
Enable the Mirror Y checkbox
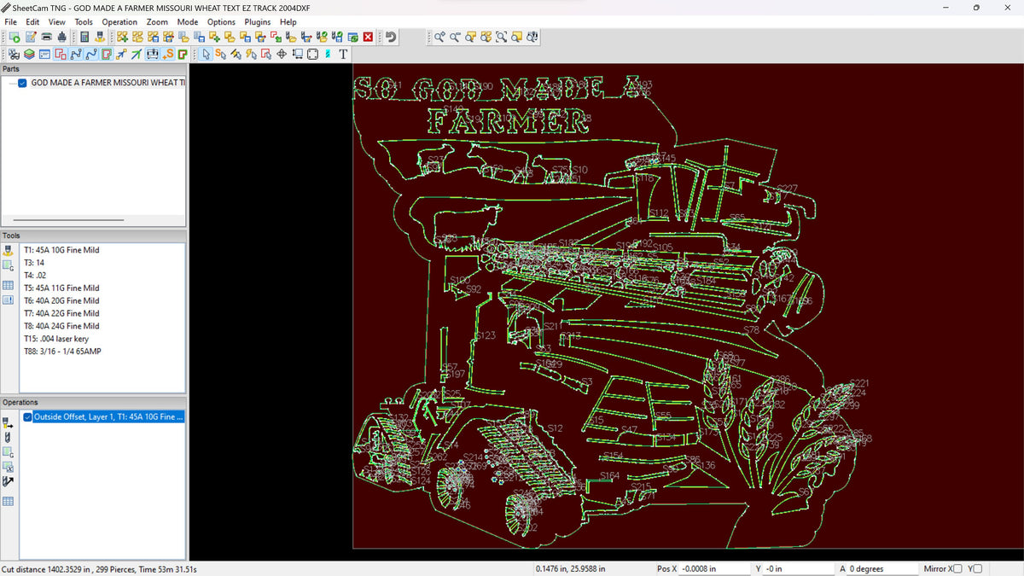[x=978, y=568]
